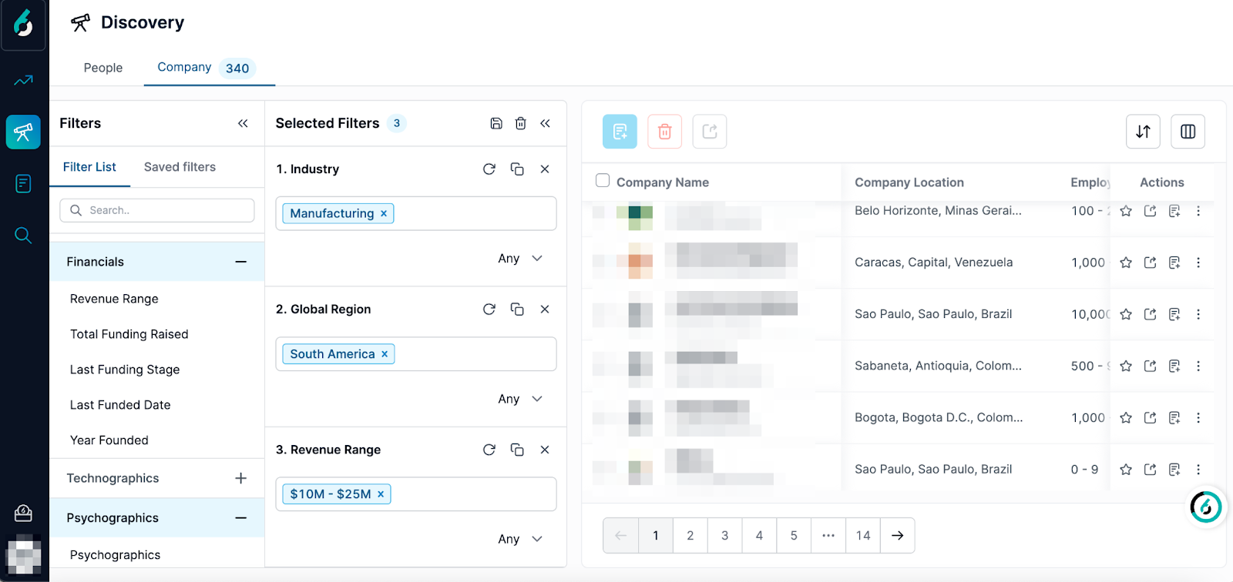The width and height of the screenshot is (1233, 582).
Task: Open the analytics trend sidebar icon
Action: [24, 80]
